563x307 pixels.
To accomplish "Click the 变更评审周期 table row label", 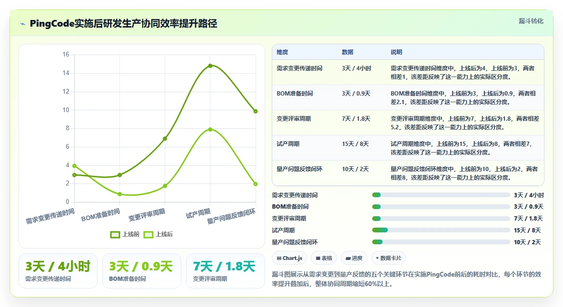I will pyautogui.click(x=294, y=119).
